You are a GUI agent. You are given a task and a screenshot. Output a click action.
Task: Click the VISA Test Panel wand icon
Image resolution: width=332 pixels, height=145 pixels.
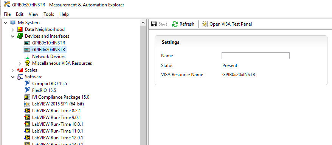point(205,24)
